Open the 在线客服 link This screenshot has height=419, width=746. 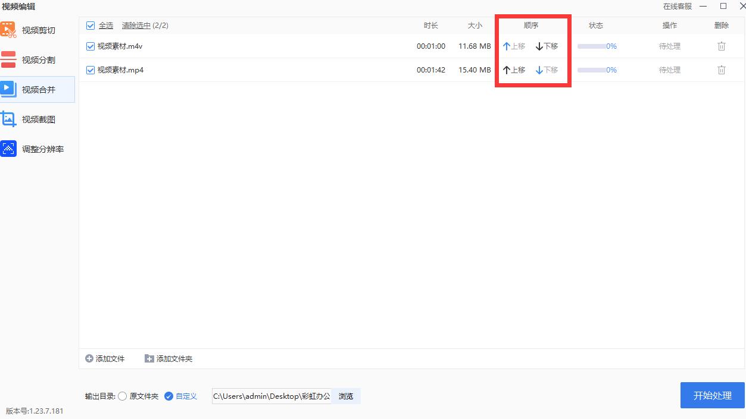[x=678, y=7]
